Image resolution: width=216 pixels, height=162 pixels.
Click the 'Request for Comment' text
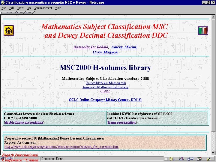click(x=20, y=142)
